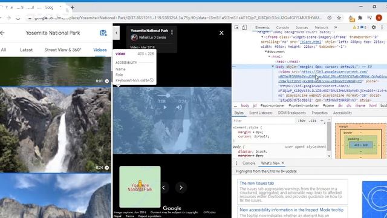
Task: Click Report a problem link
Action: pyautogui.click(x=149, y=216)
